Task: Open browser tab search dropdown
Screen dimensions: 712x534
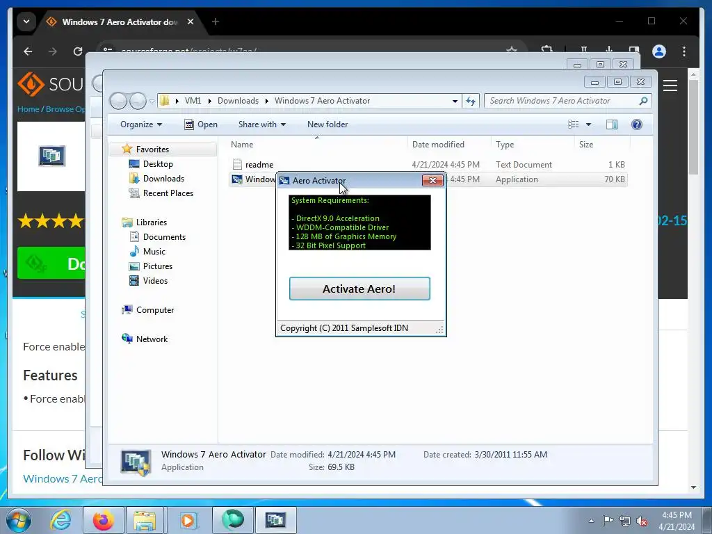Action: (26, 22)
